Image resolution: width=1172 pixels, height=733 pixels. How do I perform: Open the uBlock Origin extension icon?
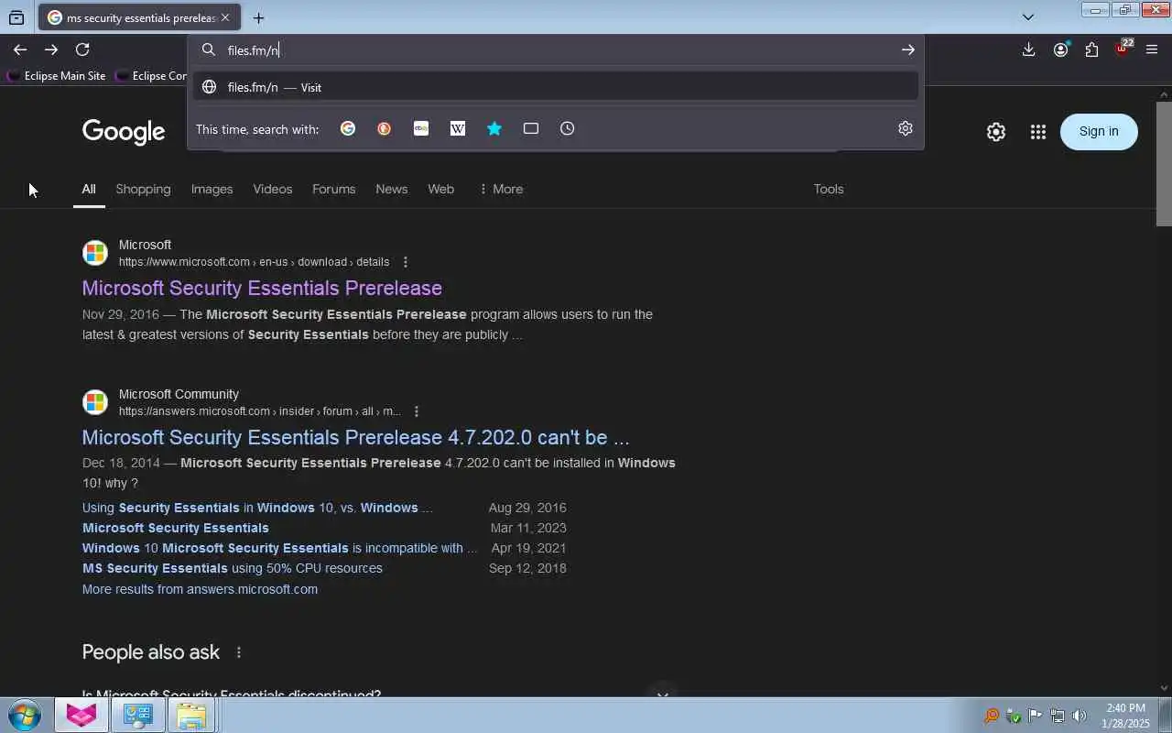(1123, 49)
